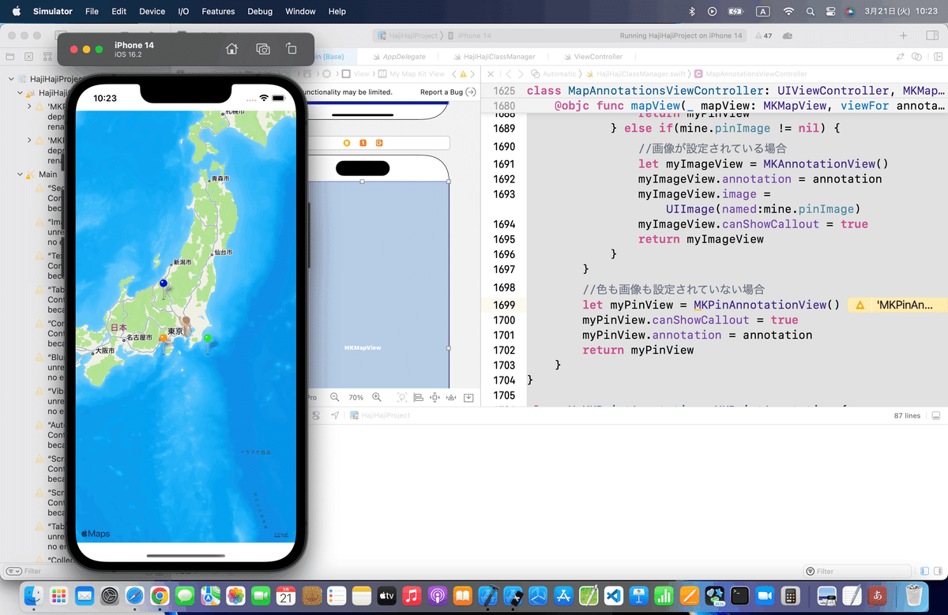Image resolution: width=948 pixels, height=615 pixels.
Task: Switch to the AppDelegate tab
Action: click(399, 57)
